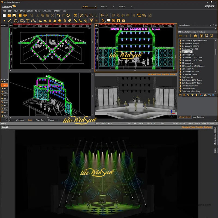Click the Library Browser vertical scrollbar

pos(216,52)
